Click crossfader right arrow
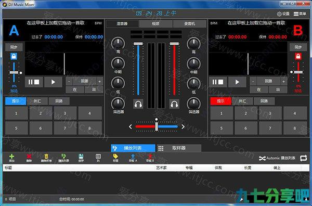Image resolution: width=312 pixels, height=206 pixels. point(183,126)
